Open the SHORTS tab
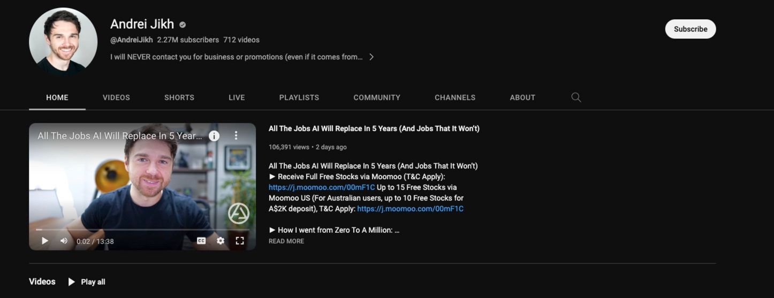The height and width of the screenshot is (298, 774). pyautogui.click(x=179, y=97)
